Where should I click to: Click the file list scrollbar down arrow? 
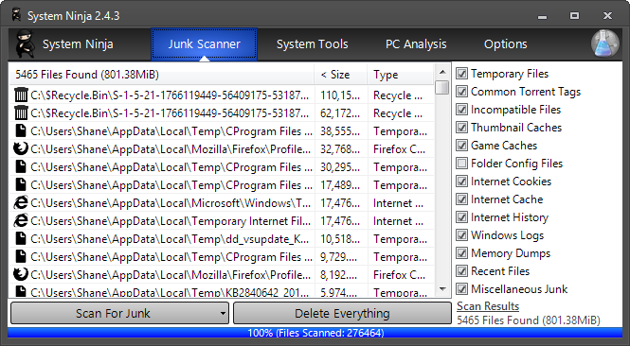click(x=442, y=289)
